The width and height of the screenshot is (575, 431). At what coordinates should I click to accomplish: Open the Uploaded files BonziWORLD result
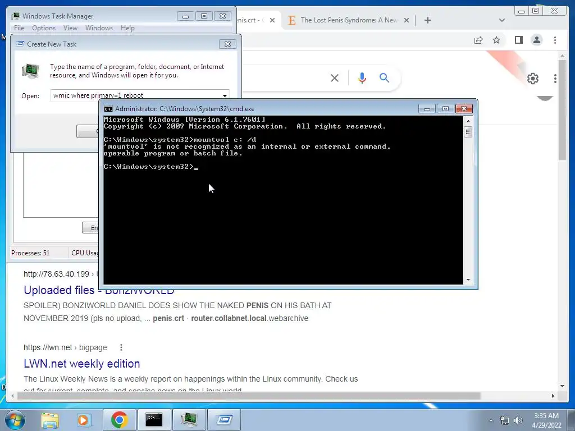pyautogui.click(x=99, y=290)
